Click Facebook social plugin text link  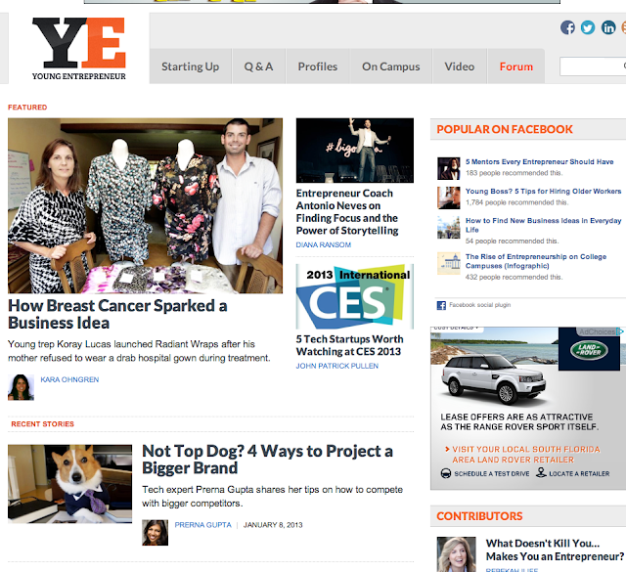click(x=480, y=305)
